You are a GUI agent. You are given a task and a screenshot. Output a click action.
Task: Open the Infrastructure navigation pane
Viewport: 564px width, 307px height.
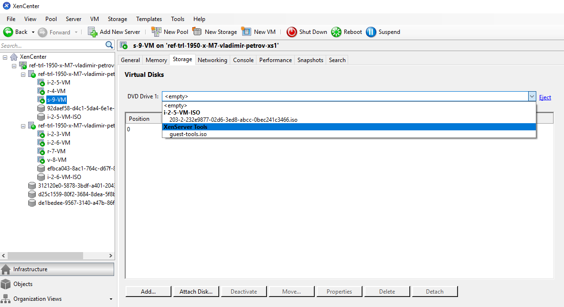pos(57,269)
